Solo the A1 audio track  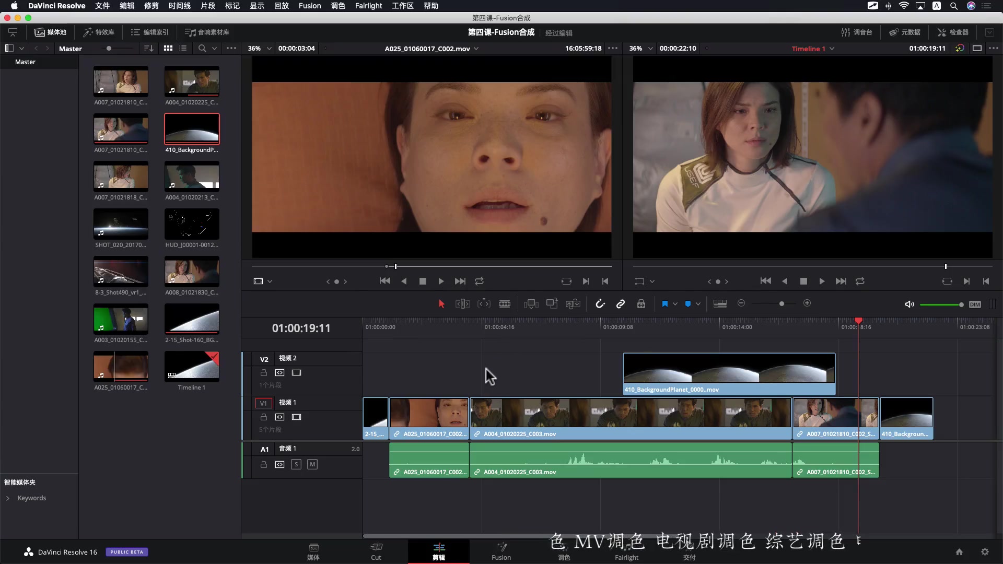pyautogui.click(x=296, y=464)
